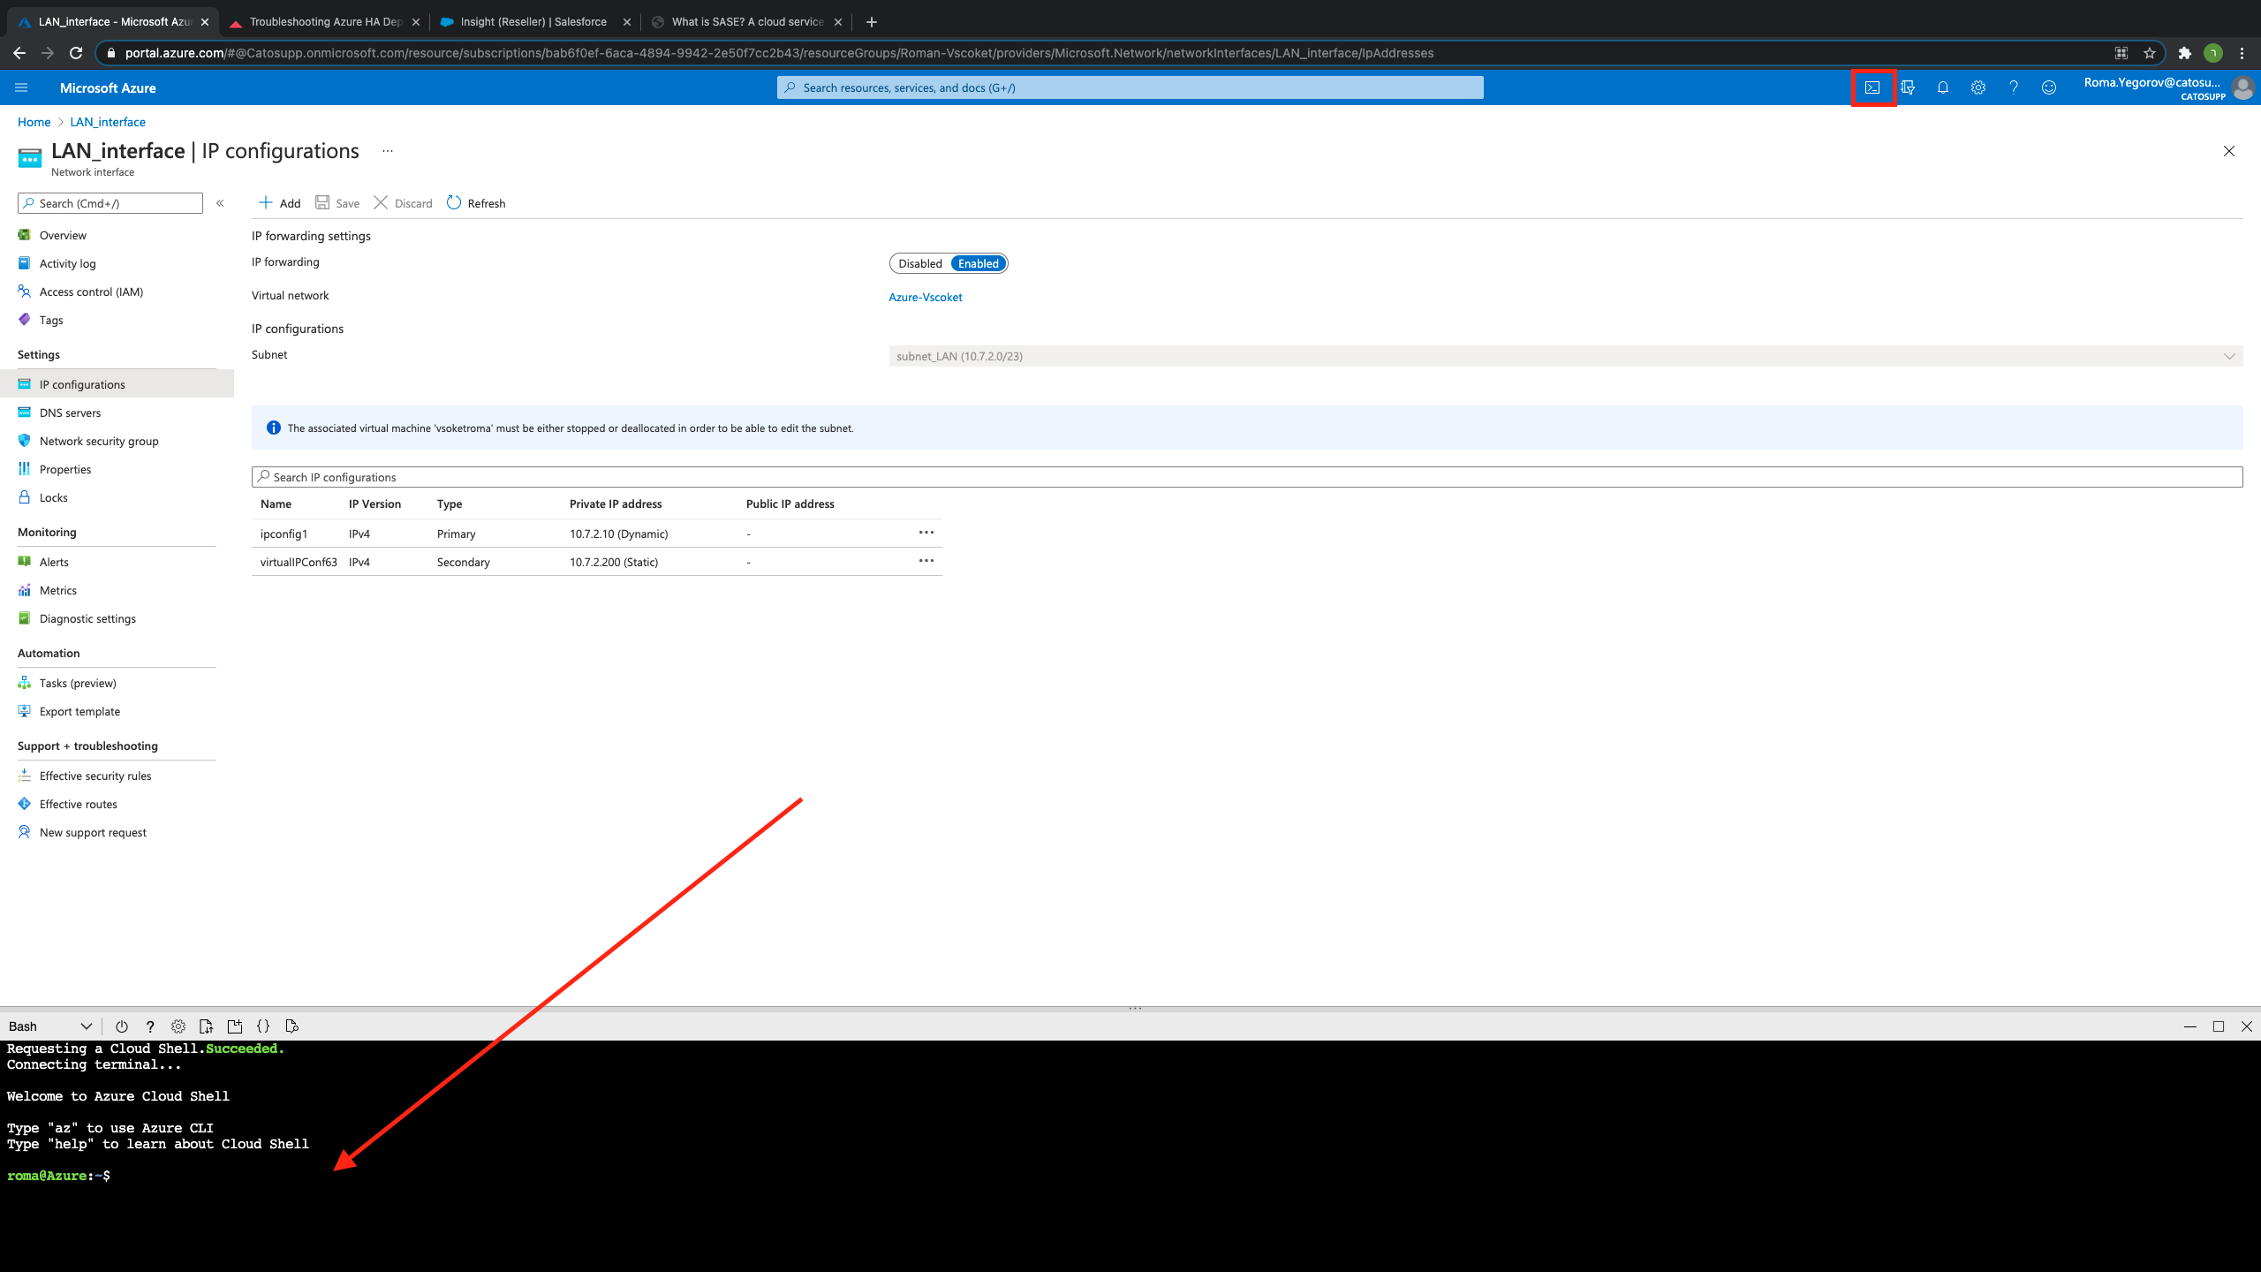Switch to Troubleshooting Azure HA browser tab

tap(325, 22)
